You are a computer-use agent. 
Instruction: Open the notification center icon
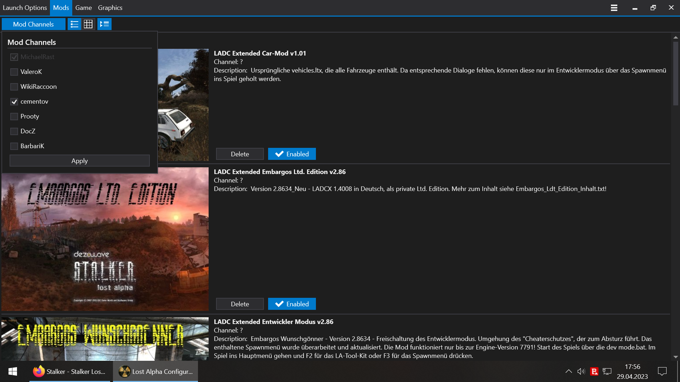click(662, 371)
